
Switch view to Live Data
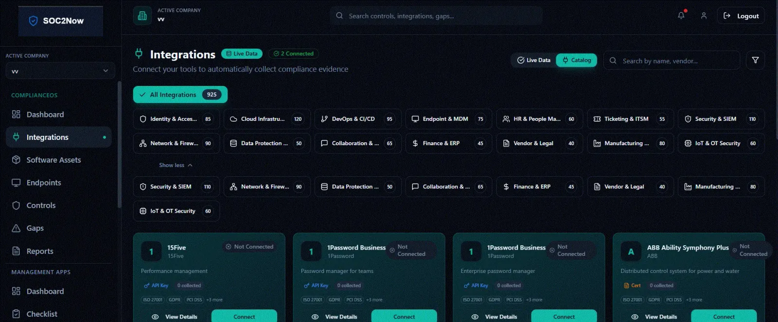tap(533, 60)
